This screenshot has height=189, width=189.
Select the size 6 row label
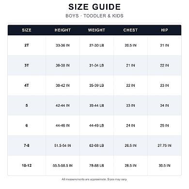(x=27, y=126)
